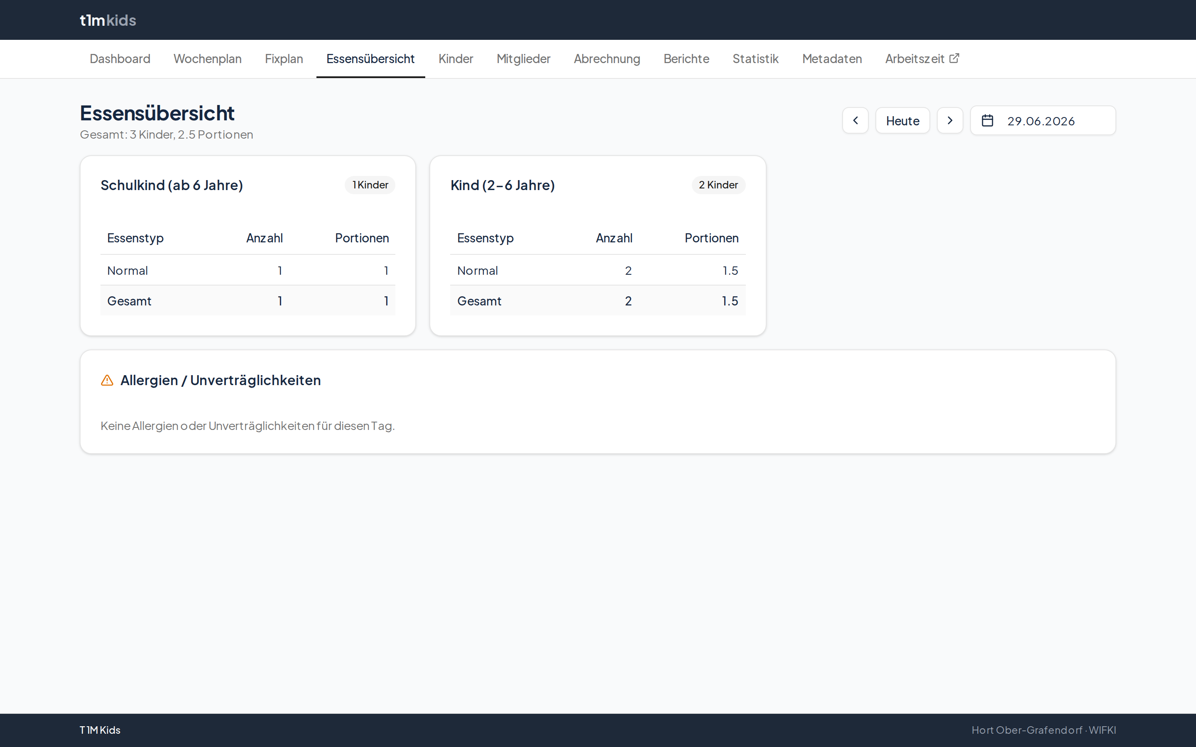Click the 'Hort Ober-Grafendorf · WIFKI' footer text
Viewport: 1196px width, 747px height.
click(1043, 730)
